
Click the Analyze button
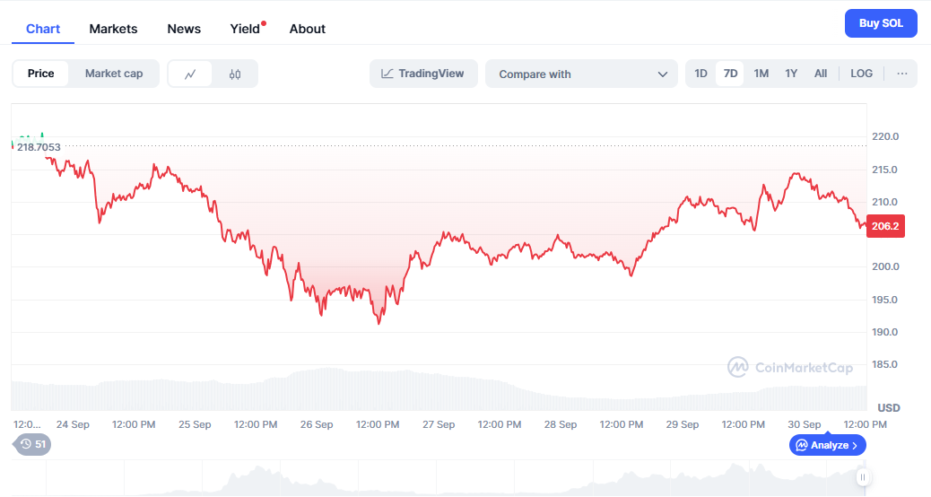tap(827, 445)
